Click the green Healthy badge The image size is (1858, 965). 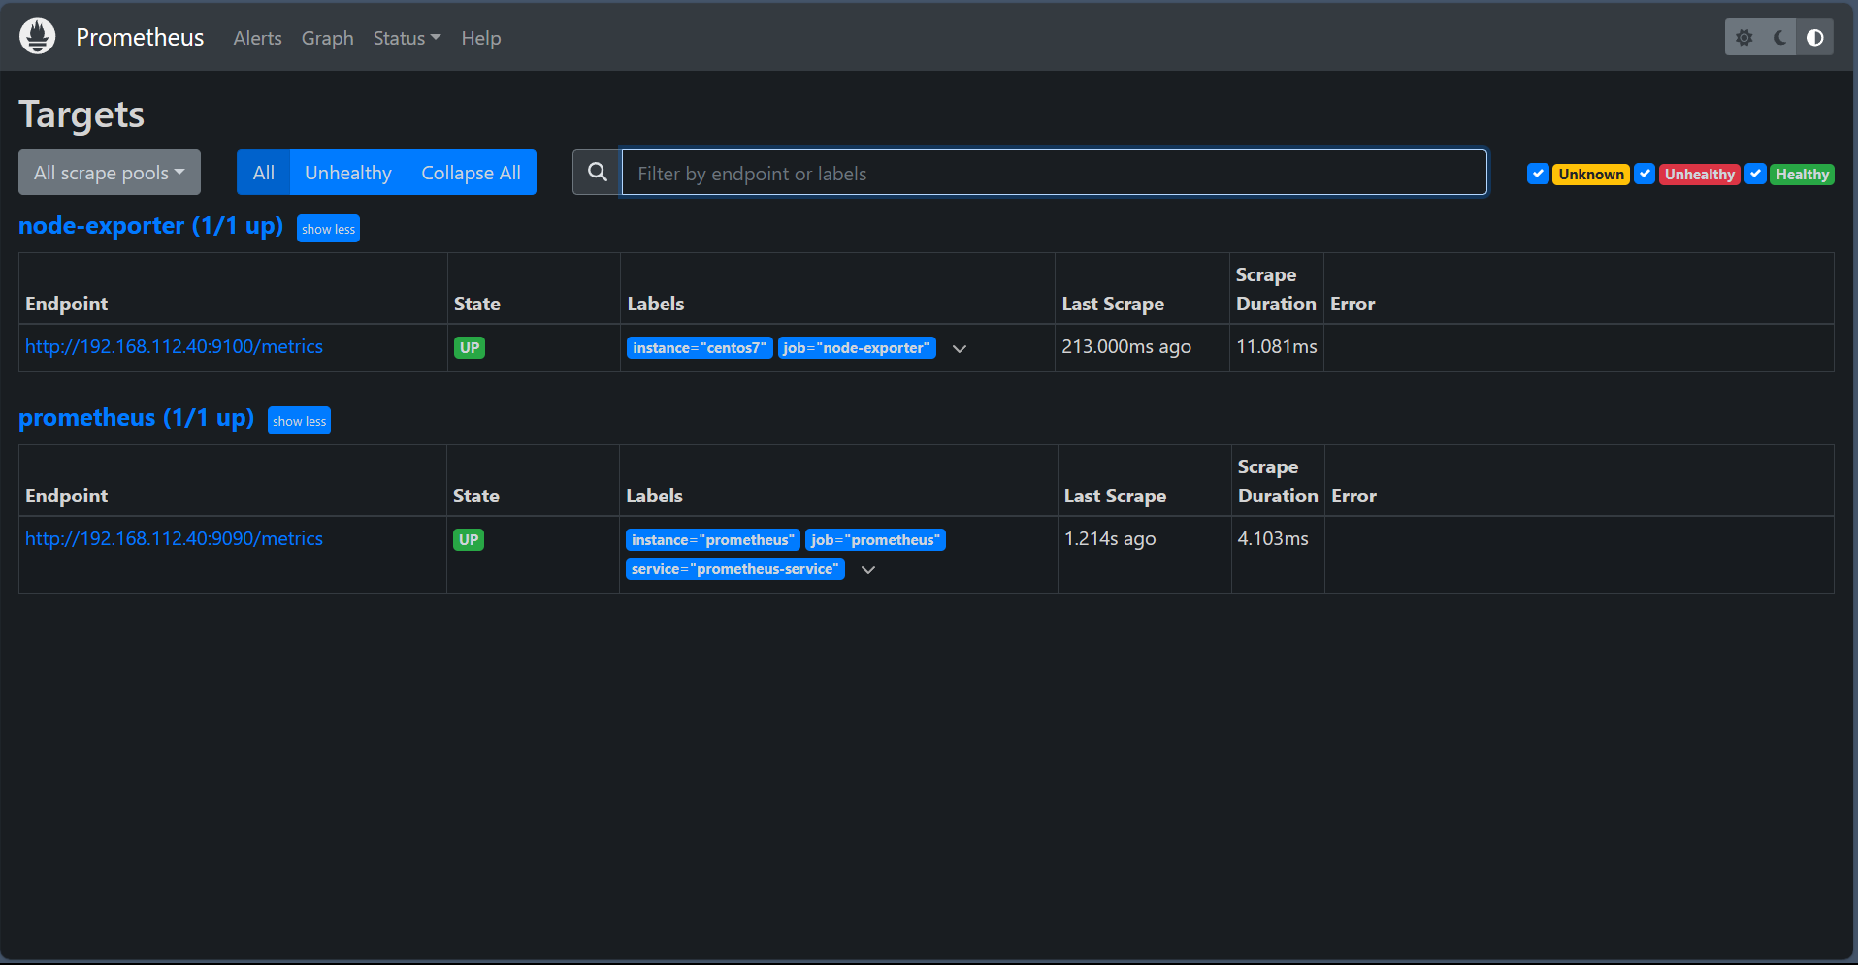(1802, 174)
